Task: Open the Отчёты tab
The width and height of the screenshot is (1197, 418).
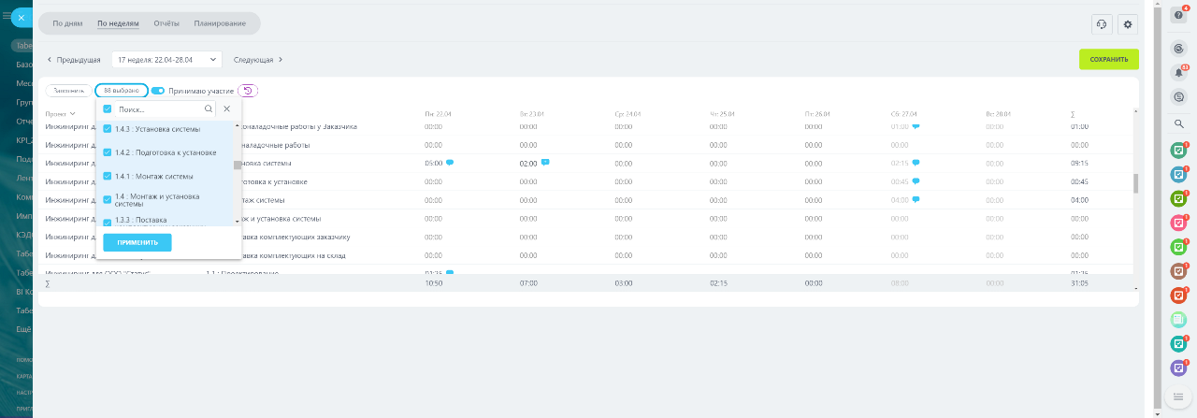Action: click(x=166, y=22)
